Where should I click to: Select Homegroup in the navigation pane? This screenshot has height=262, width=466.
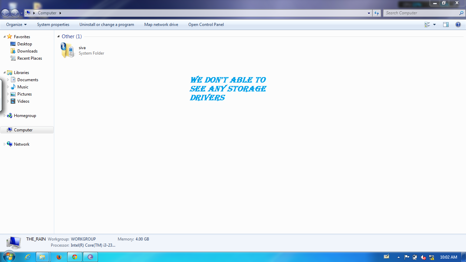25,116
